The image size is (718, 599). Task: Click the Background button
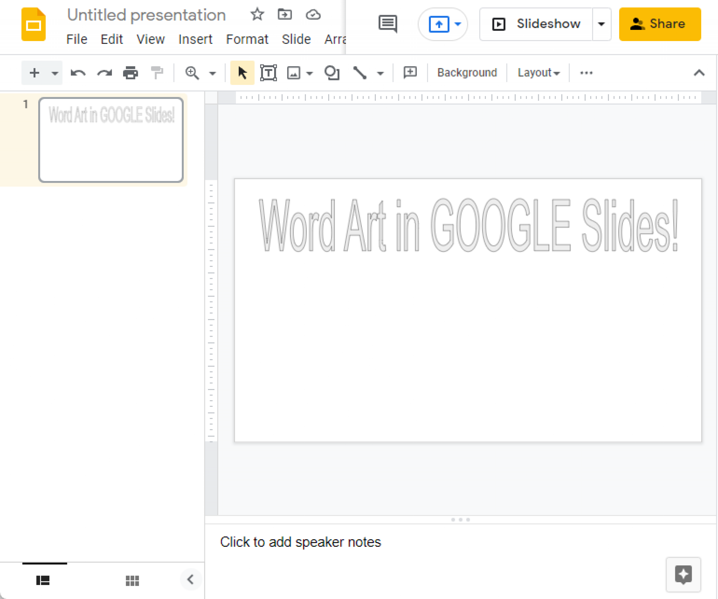pos(467,73)
